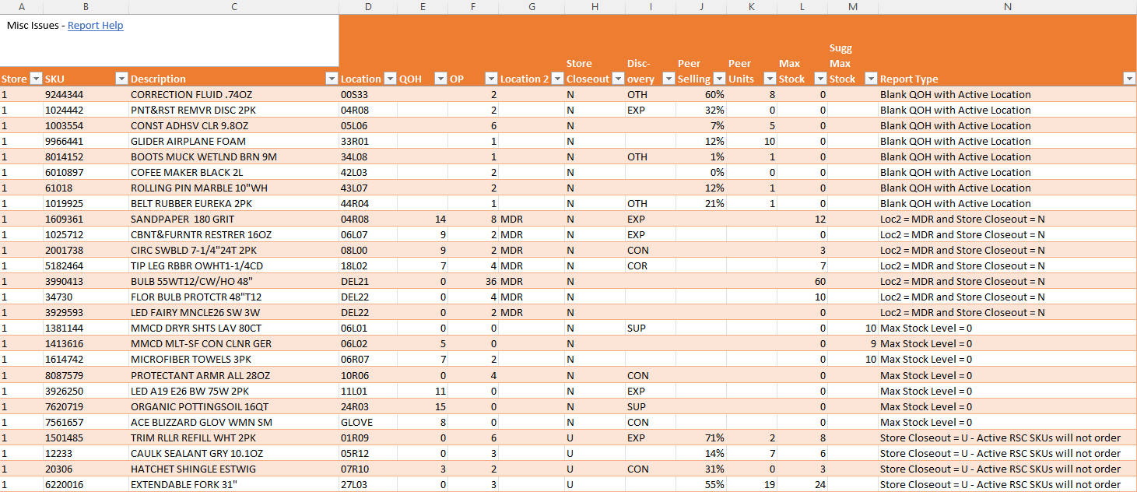Open the Store column filter dropdown
Image resolution: width=1137 pixels, height=492 pixels.
point(35,79)
